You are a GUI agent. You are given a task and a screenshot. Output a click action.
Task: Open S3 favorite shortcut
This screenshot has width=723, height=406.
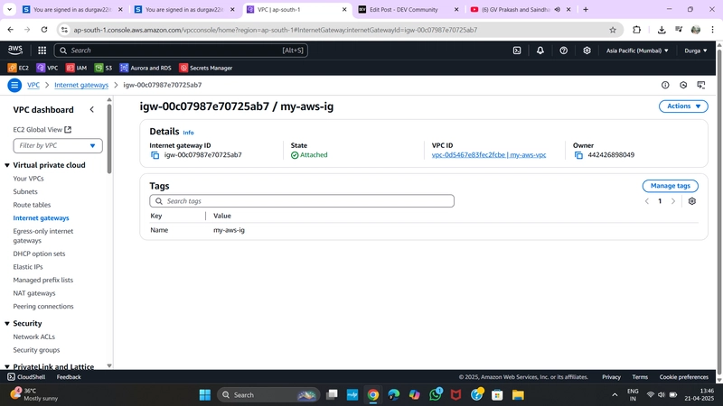pos(103,68)
